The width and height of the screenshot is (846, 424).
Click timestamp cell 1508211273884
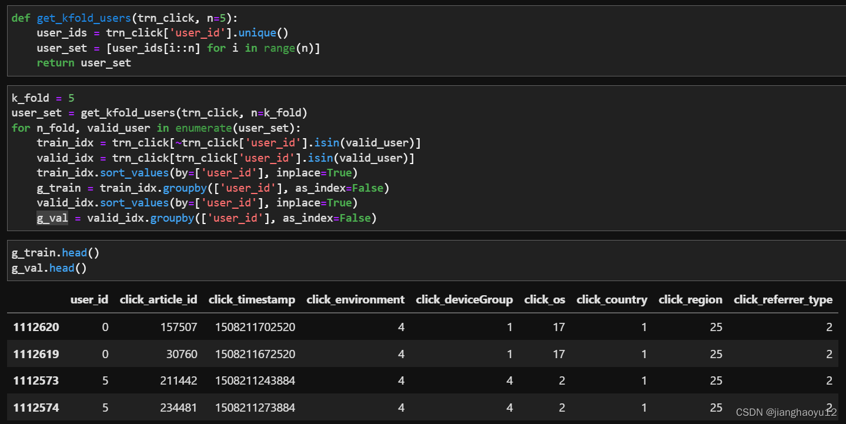pyautogui.click(x=255, y=408)
